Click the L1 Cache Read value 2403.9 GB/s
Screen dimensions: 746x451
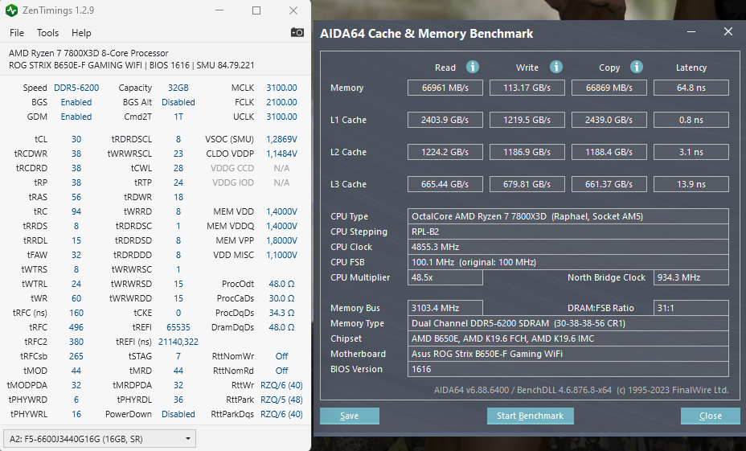[445, 120]
